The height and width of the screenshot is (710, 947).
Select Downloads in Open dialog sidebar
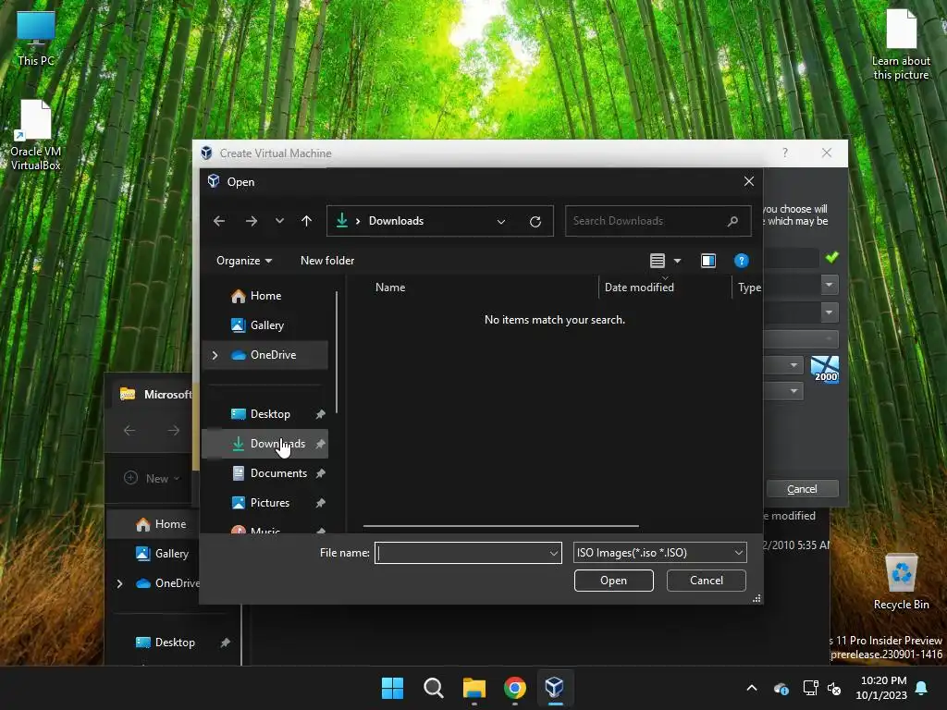tap(264, 443)
